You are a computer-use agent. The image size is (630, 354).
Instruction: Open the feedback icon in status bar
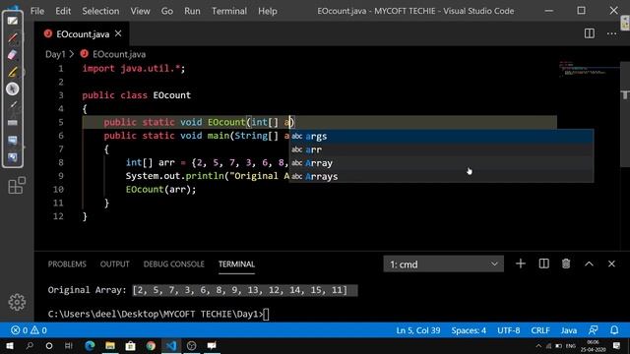click(x=593, y=330)
